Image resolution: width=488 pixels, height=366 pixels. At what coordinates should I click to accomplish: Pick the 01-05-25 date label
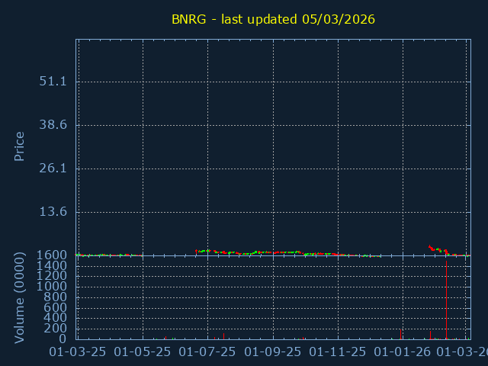click(x=143, y=352)
